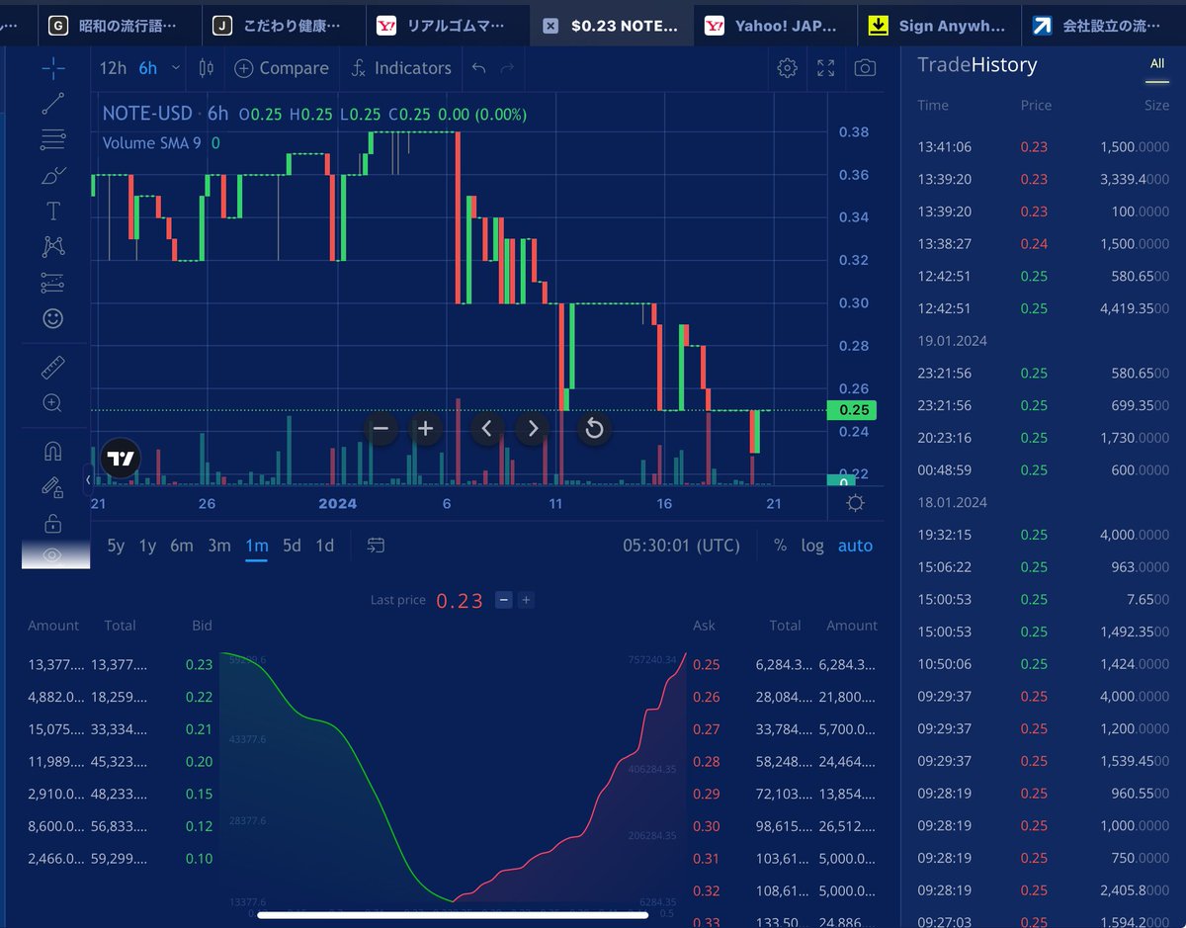This screenshot has height=928, width=1186.
Task: Hide all drawings with eye icon
Action: point(53,555)
